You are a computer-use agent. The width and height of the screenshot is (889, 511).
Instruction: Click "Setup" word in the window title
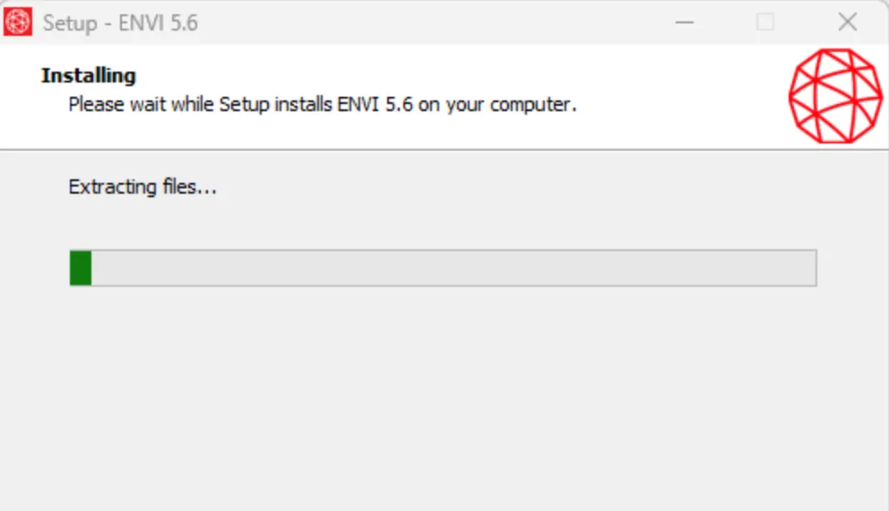tap(69, 23)
